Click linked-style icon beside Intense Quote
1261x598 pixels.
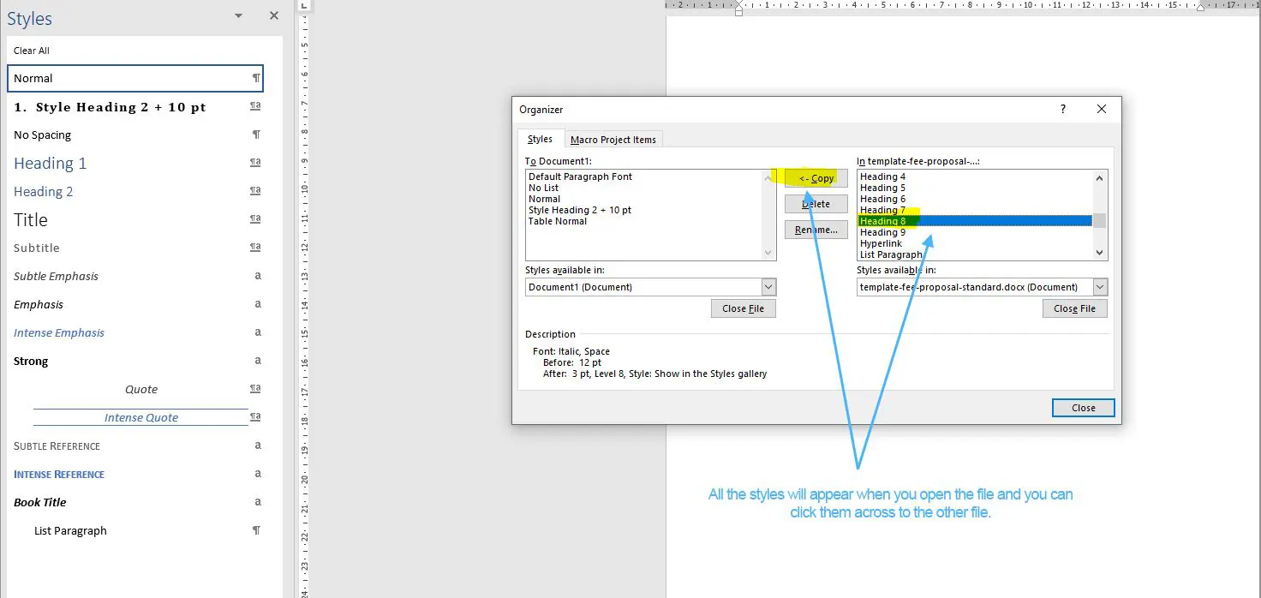pyautogui.click(x=255, y=417)
